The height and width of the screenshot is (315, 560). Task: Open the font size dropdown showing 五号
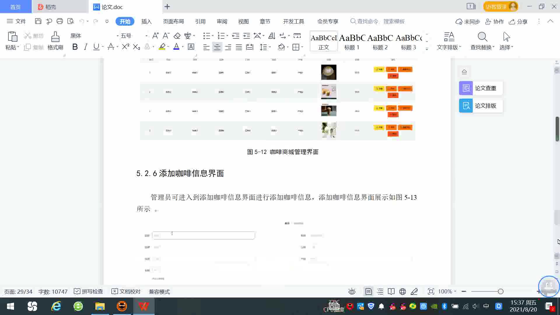[x=146, y=36]
